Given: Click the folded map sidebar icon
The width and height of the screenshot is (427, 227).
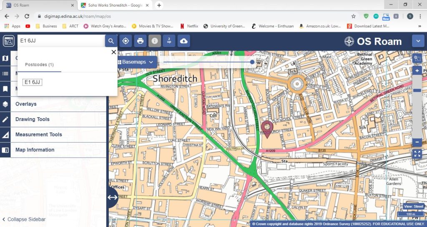Looking at the screenshot, I should (x=5, y=58).
